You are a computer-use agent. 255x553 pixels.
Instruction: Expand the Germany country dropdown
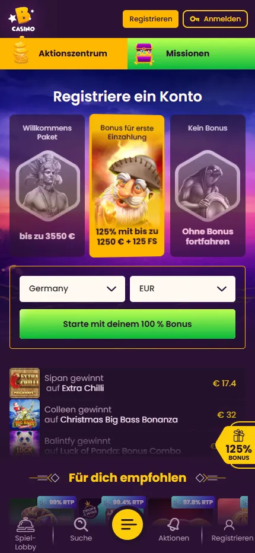(72, 289)
